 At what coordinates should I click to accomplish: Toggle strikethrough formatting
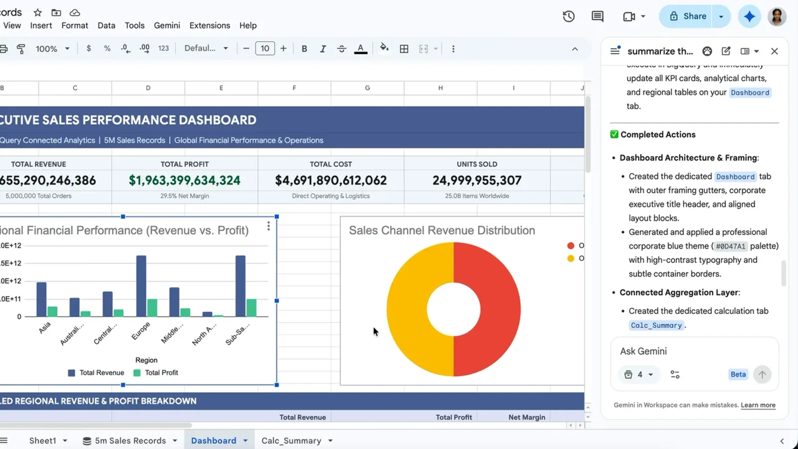(342, 48)
